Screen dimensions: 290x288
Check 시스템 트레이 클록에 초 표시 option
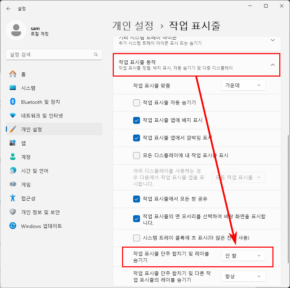pos(137,238)
